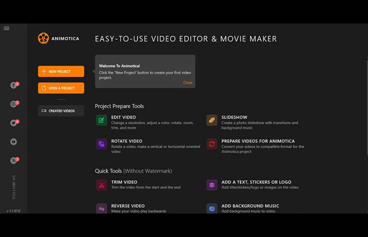The height and width of the screenshot is (237, 368).
Task: Open the Facebook follow icon
Action: pos(14,85)
